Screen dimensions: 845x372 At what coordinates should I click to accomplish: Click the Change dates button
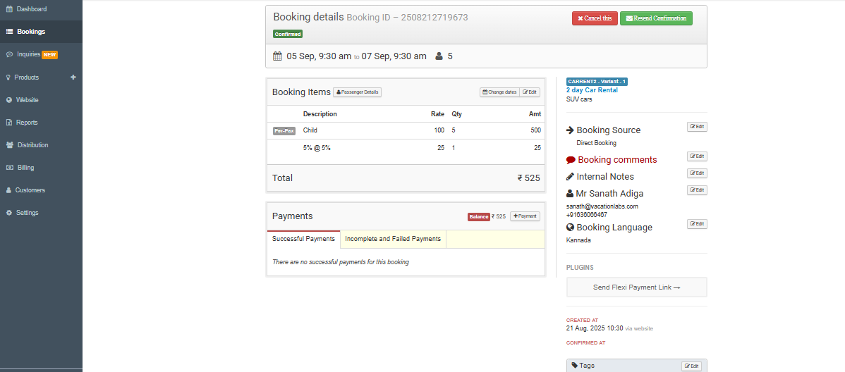pyautogui.click(x=499, y=92)
